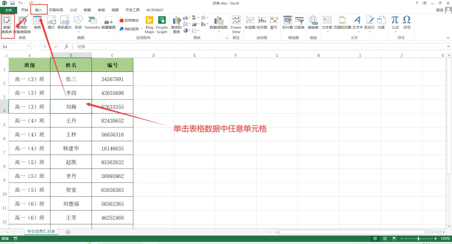Insert Online Pictures (联机图片)
The height and width of the screenshot is (244, 452).
(x=64, y=23)
